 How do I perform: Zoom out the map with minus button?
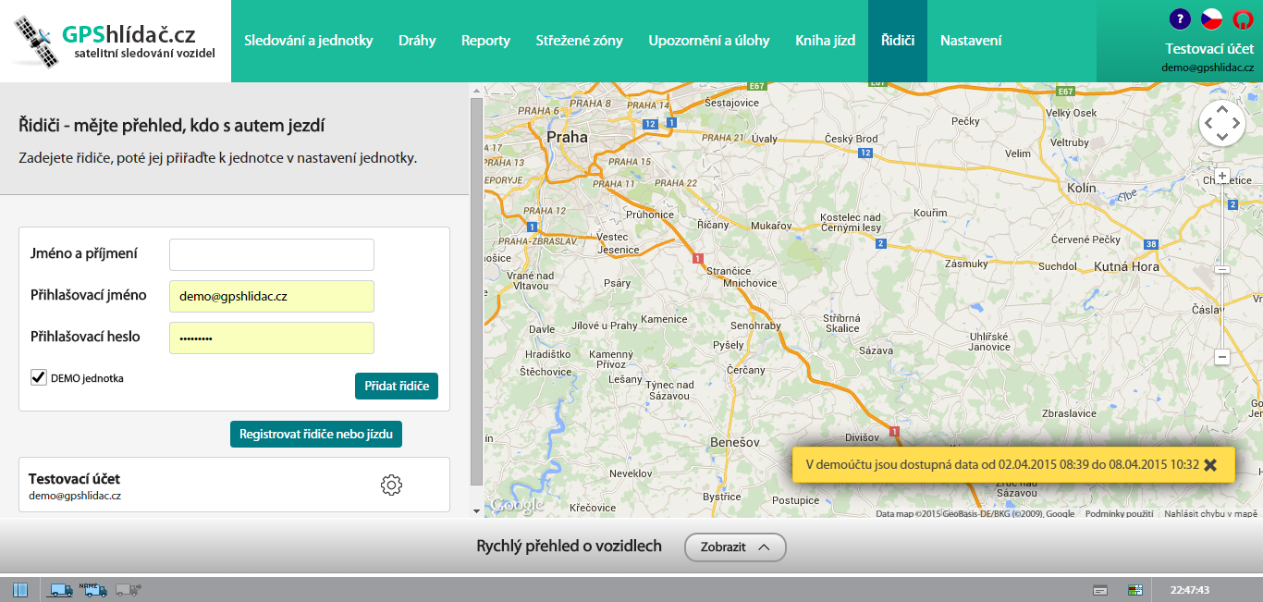click(1222, 356)
